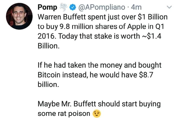Click the blue verified badge
Viewport: 178px width, 118px height.
(x=73, y=8)
